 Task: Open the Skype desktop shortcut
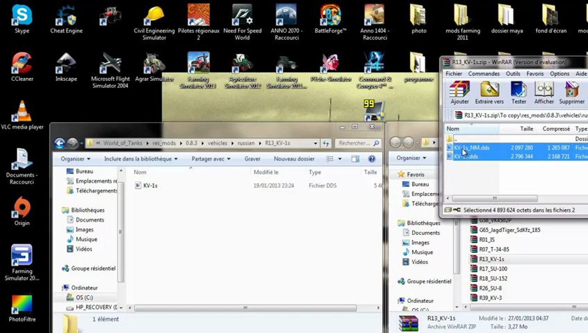point(22,19)
